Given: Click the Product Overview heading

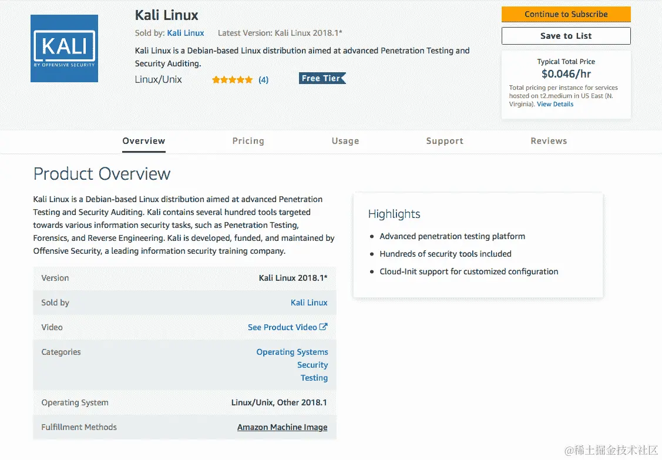Looking at the screenshot, I should click(x=102, y=174).
